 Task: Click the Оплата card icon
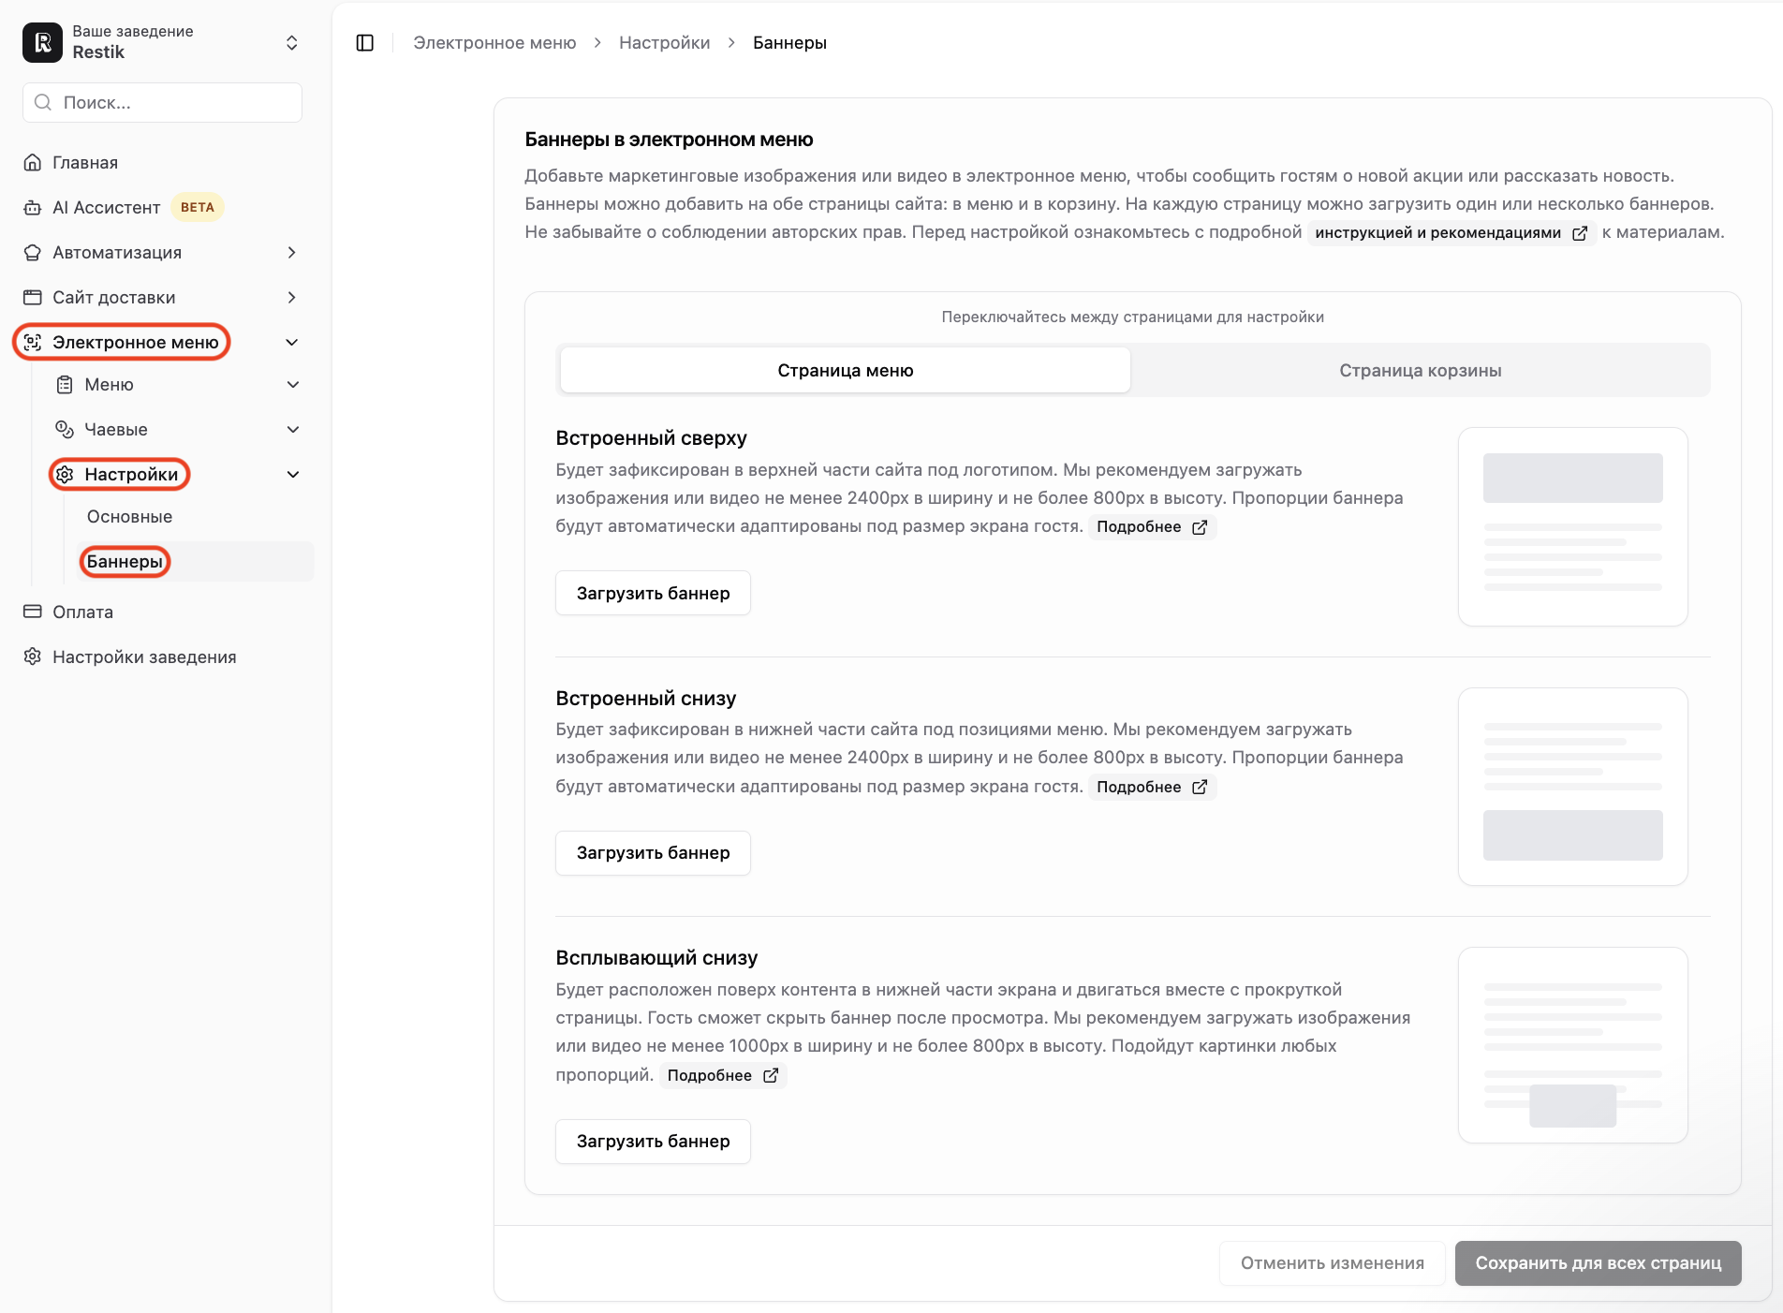33,612
